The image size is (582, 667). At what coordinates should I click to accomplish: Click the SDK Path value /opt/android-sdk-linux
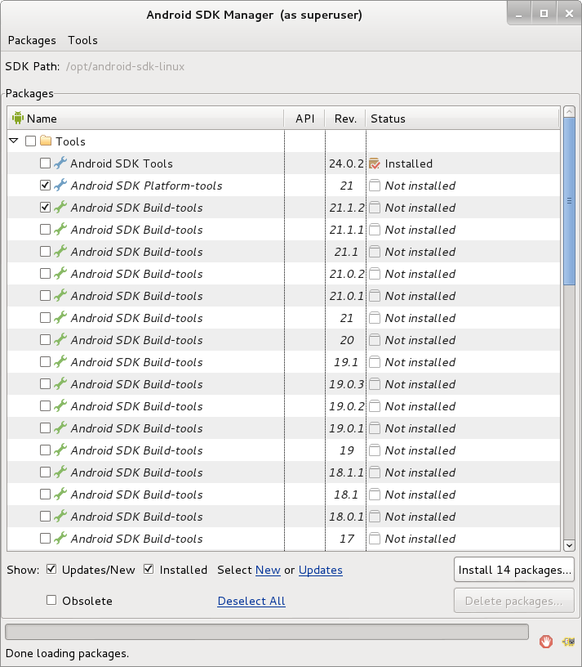tap(125, 66)
